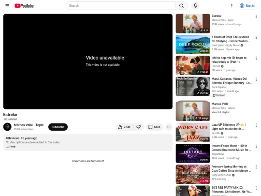The image size is (261, 196).
Task: Open February Spring Morning Coffee Shop title
Action: point(231,169)
